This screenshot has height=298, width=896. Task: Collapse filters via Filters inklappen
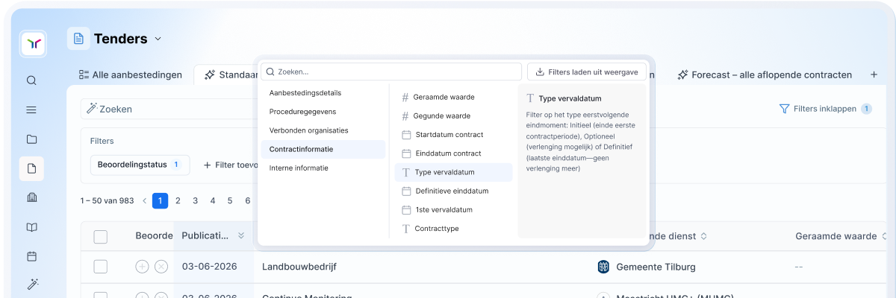coord(825,109)
